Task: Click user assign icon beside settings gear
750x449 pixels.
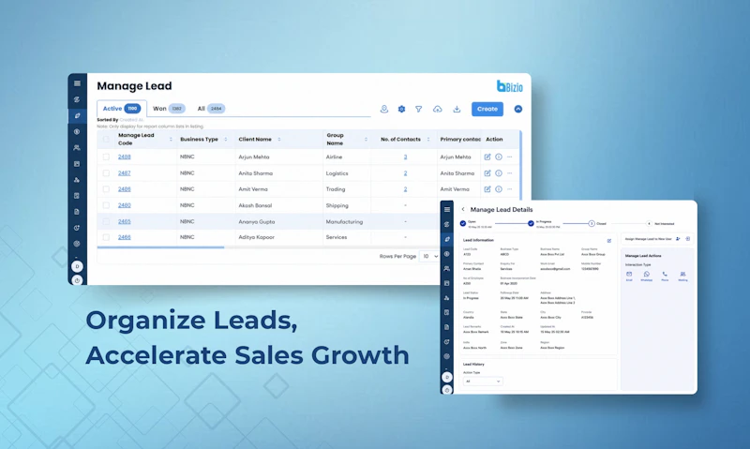Action: pyautogui.click(x=384, y=109)
